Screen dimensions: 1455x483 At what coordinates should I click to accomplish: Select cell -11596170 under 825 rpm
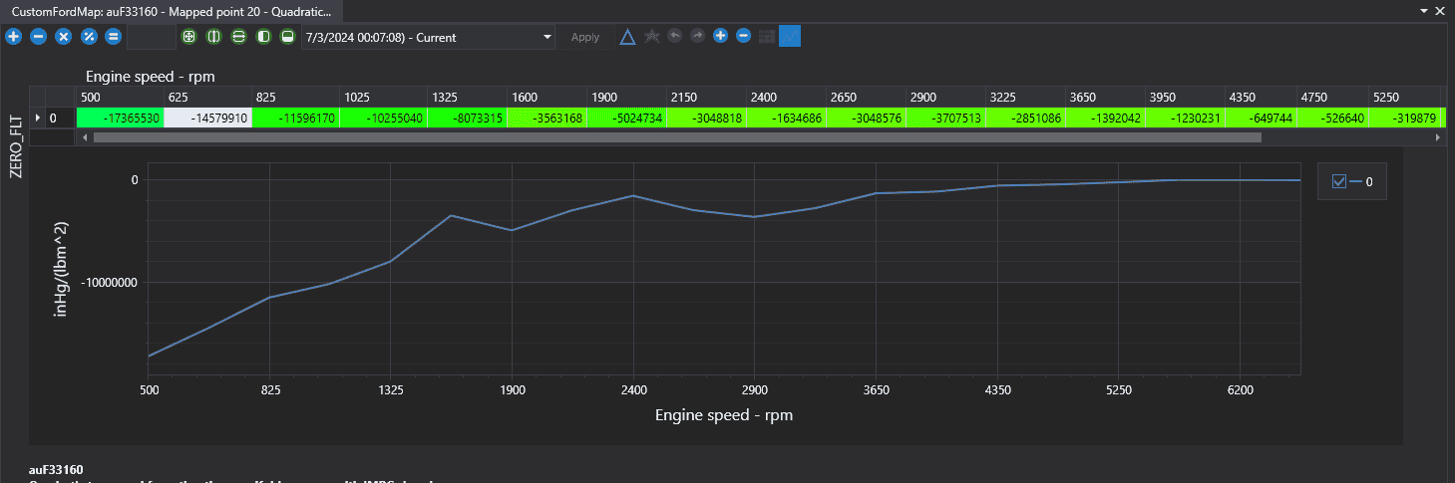(295, 118)
